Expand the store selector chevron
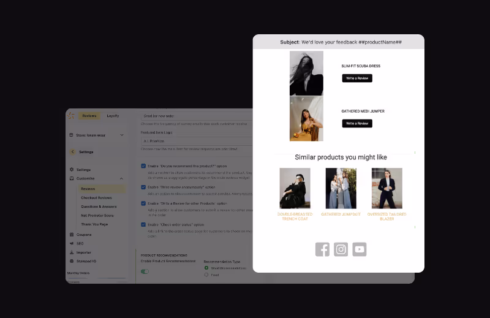Viewport: 490px width, 318px height. [x=122, y=135]
